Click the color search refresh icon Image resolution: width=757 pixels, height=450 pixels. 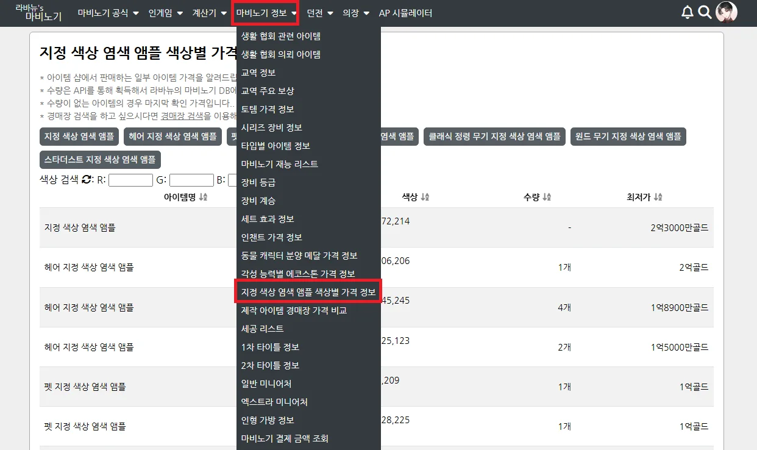86,179
